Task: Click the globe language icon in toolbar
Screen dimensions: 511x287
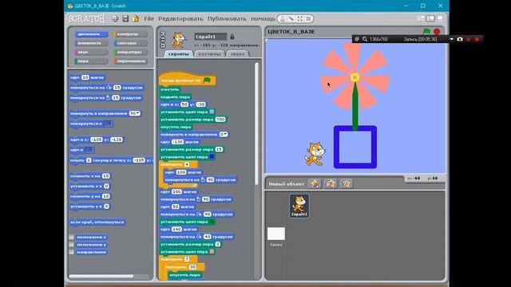Action: (x=115, y=19)
